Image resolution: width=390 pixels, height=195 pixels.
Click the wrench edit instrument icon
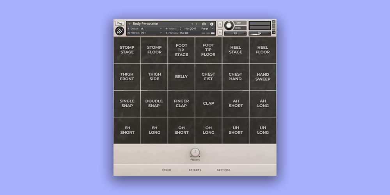click(x=119, y=23)
